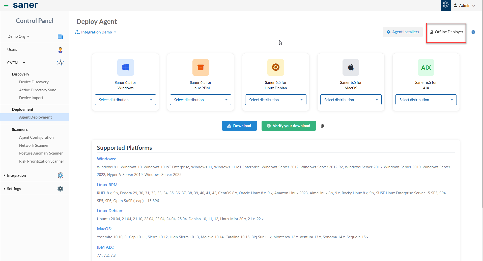Toggle the hamburger sidebar menu
Screen dimensions: 483x261
6,5
